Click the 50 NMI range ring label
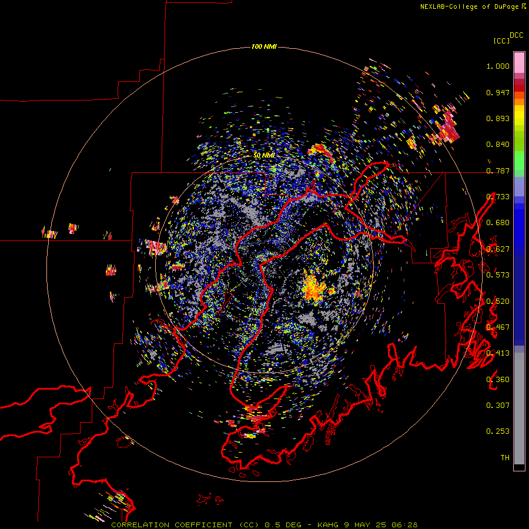 click(x=264, y=155)
